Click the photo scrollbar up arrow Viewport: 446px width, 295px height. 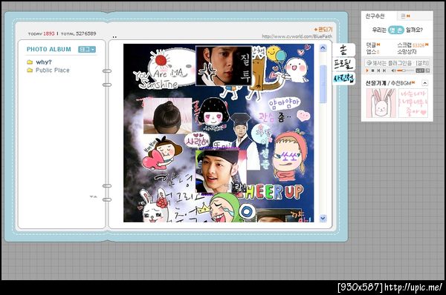click(323, 47)
